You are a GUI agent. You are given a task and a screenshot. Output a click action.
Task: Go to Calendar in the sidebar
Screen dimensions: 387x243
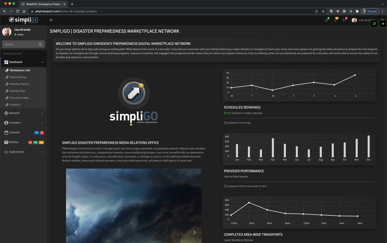[15, 132]
